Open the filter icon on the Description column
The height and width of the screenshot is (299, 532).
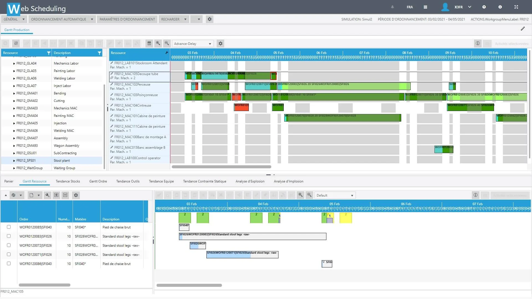click(99, 53)
